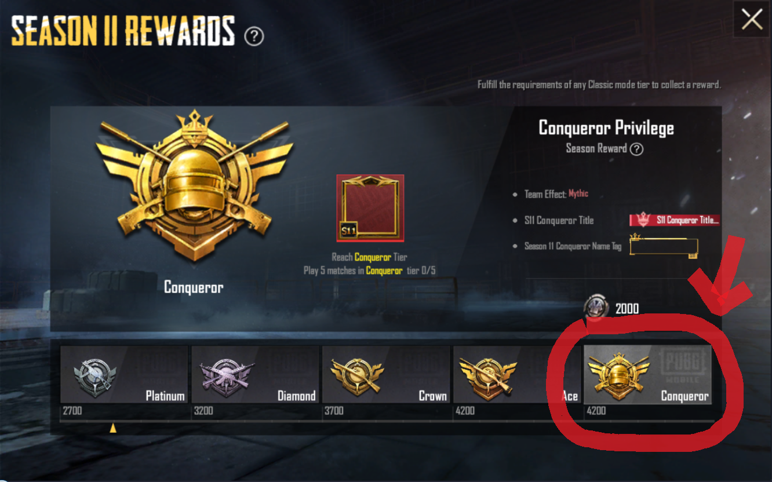Open the Platinum tier tab label
The width and height of the screenshot is (772, 482).
[165, 396]
